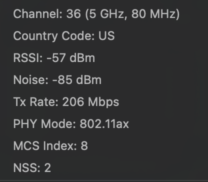Viewport: 208px width, 182px height.
Task: Click the PHY Mode label
Action: click(44, 124)
